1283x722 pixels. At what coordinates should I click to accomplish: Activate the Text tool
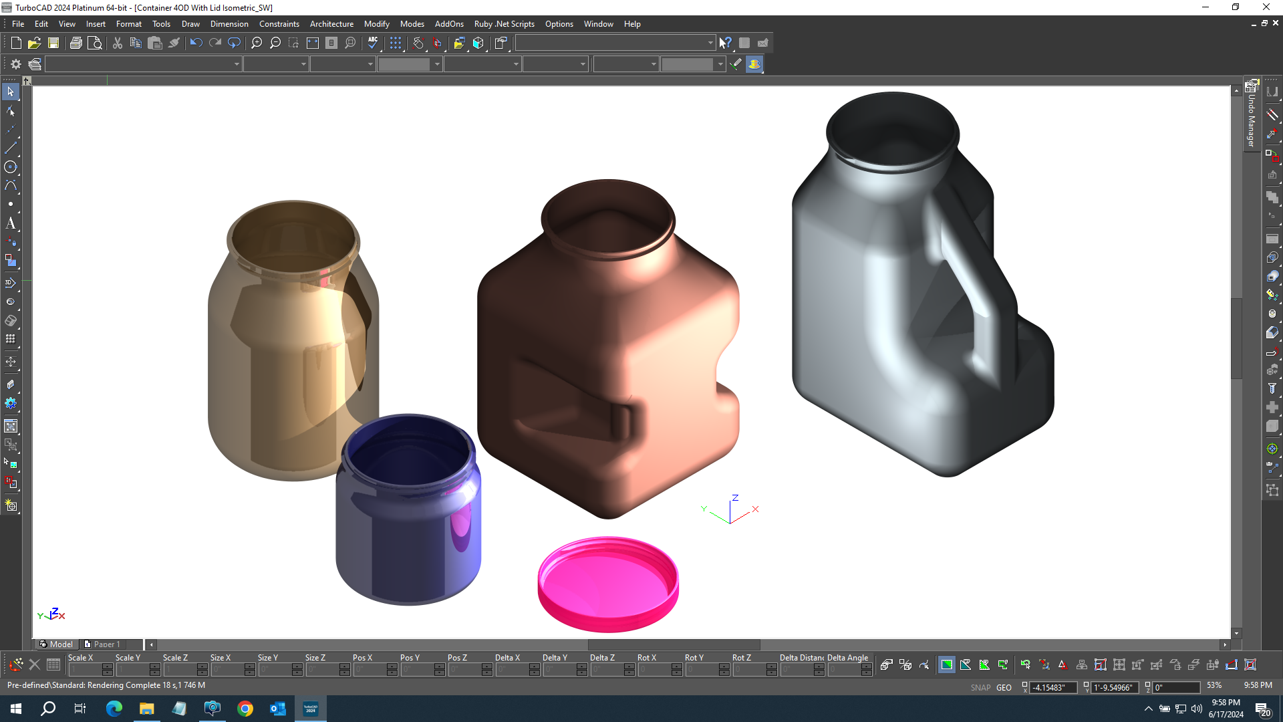pos(11,224)
